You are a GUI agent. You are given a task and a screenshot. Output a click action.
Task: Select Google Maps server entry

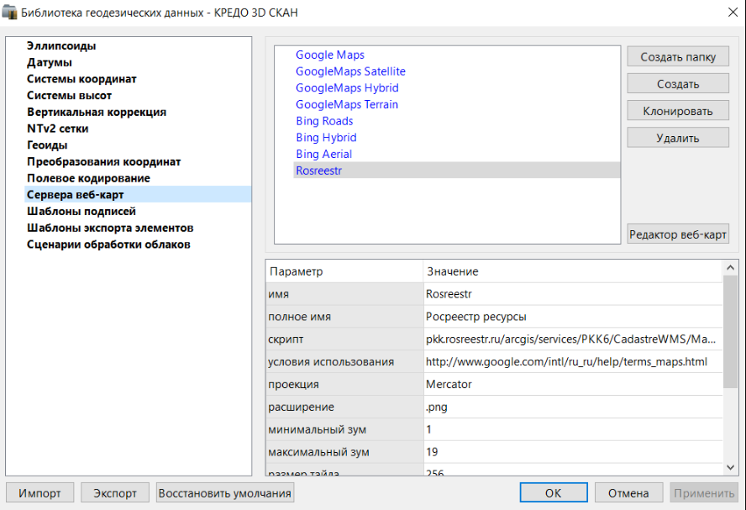pos(329,55)
